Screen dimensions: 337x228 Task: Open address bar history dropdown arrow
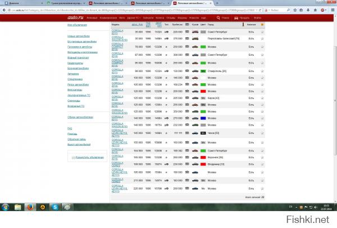click(x=257, y=10)
